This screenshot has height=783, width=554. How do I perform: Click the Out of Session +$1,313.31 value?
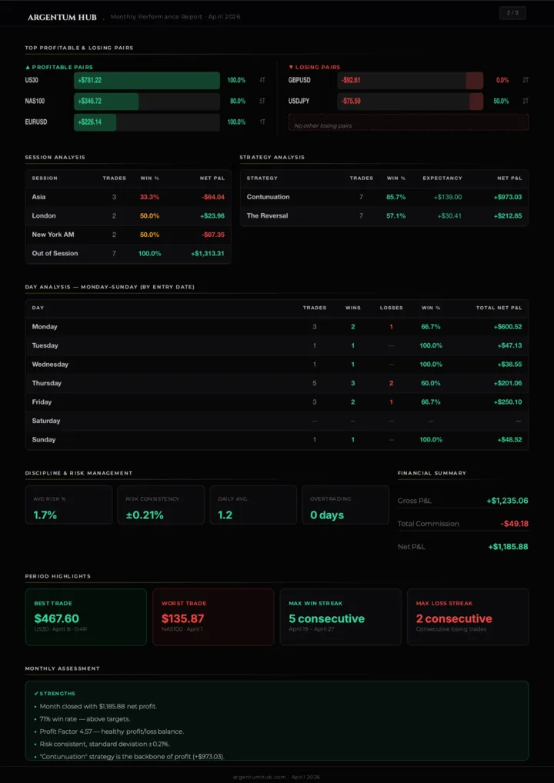208,254
